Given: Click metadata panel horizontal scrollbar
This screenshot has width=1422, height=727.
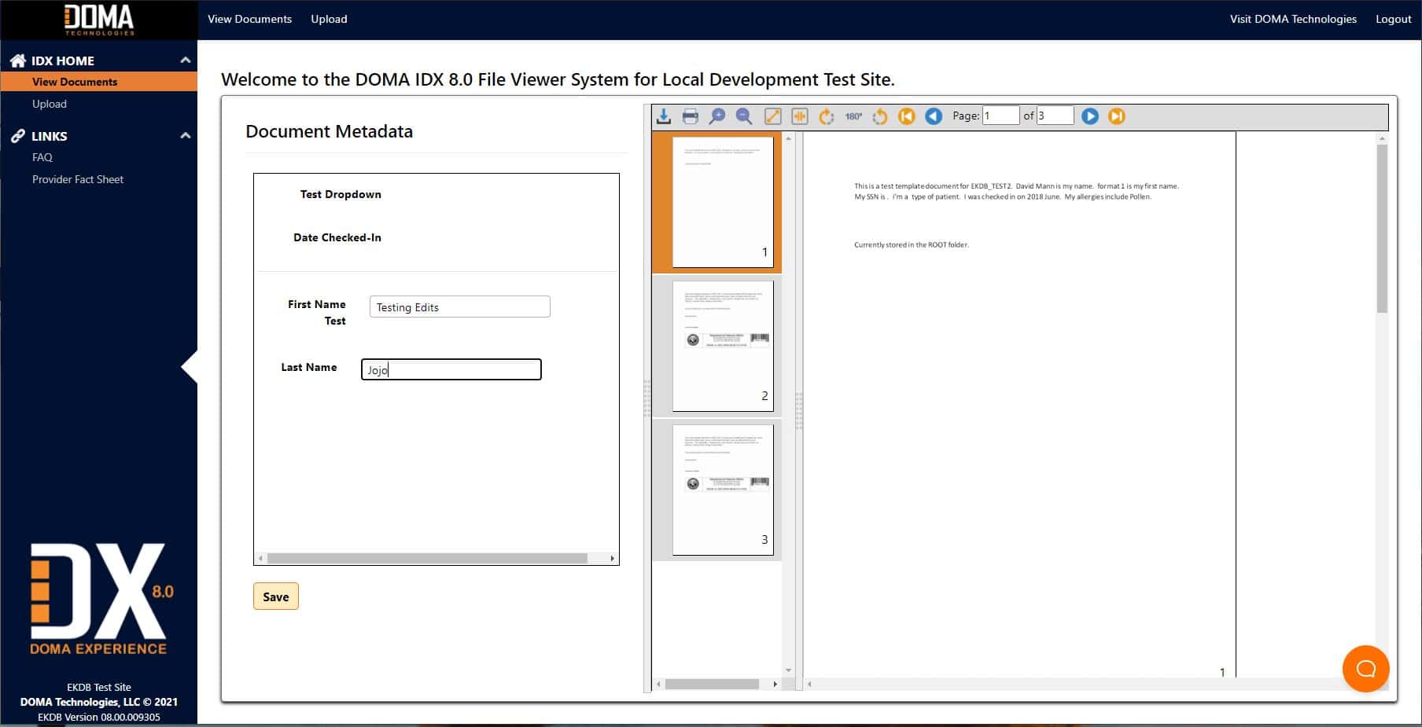Looking at the screenshot, I should click(x=427, y=558).
